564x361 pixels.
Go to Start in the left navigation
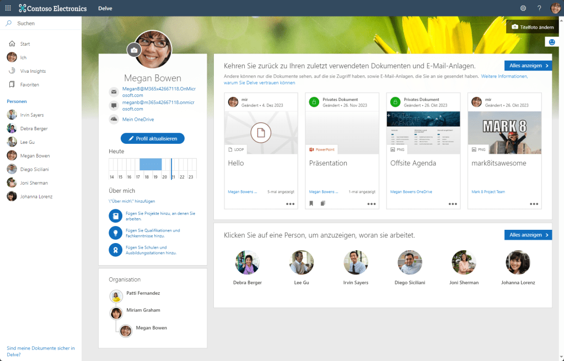25,44
